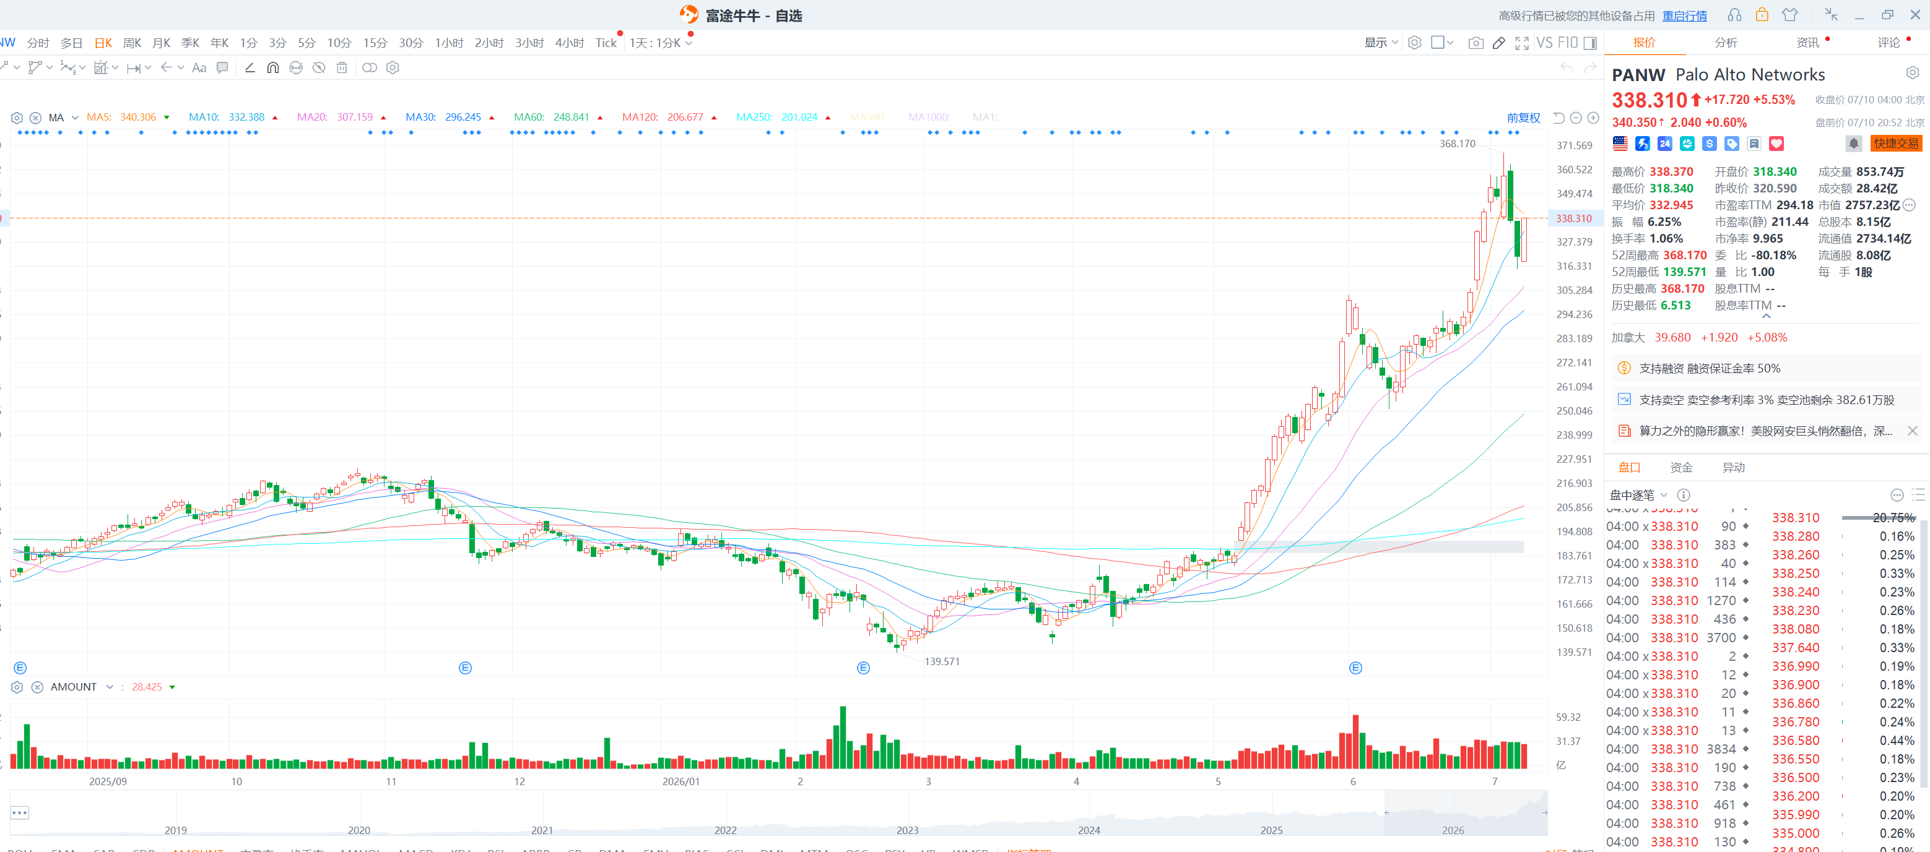Open the 分析 tab

(x=1726, y=42)
